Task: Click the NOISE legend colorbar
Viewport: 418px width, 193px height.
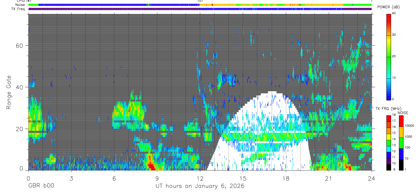Action: coord(401,143)
